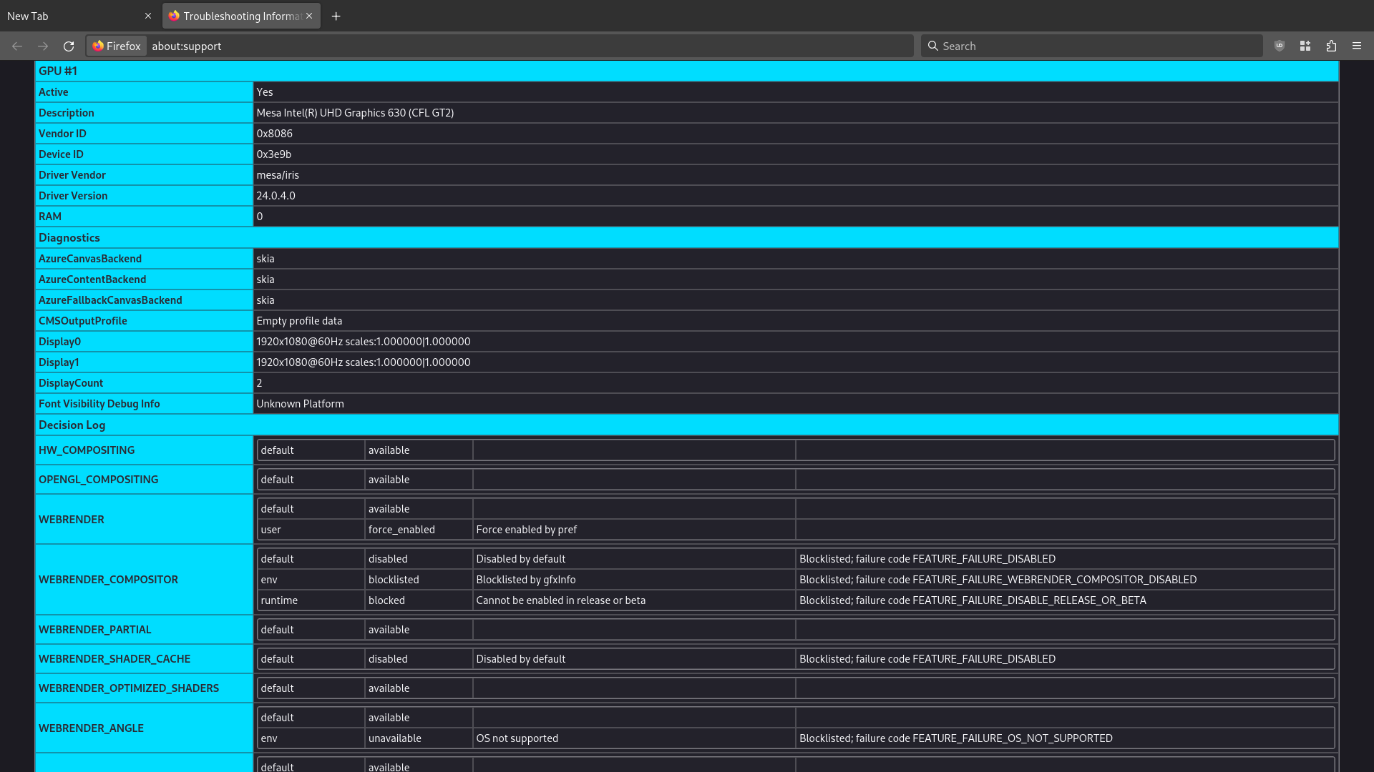Close the New Tab tab
1374x772 pixels.
(x=148, y=16)
